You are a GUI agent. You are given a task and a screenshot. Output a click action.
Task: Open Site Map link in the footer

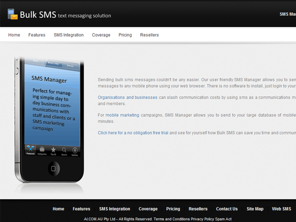pyautogui.click(x=255, y=209)
